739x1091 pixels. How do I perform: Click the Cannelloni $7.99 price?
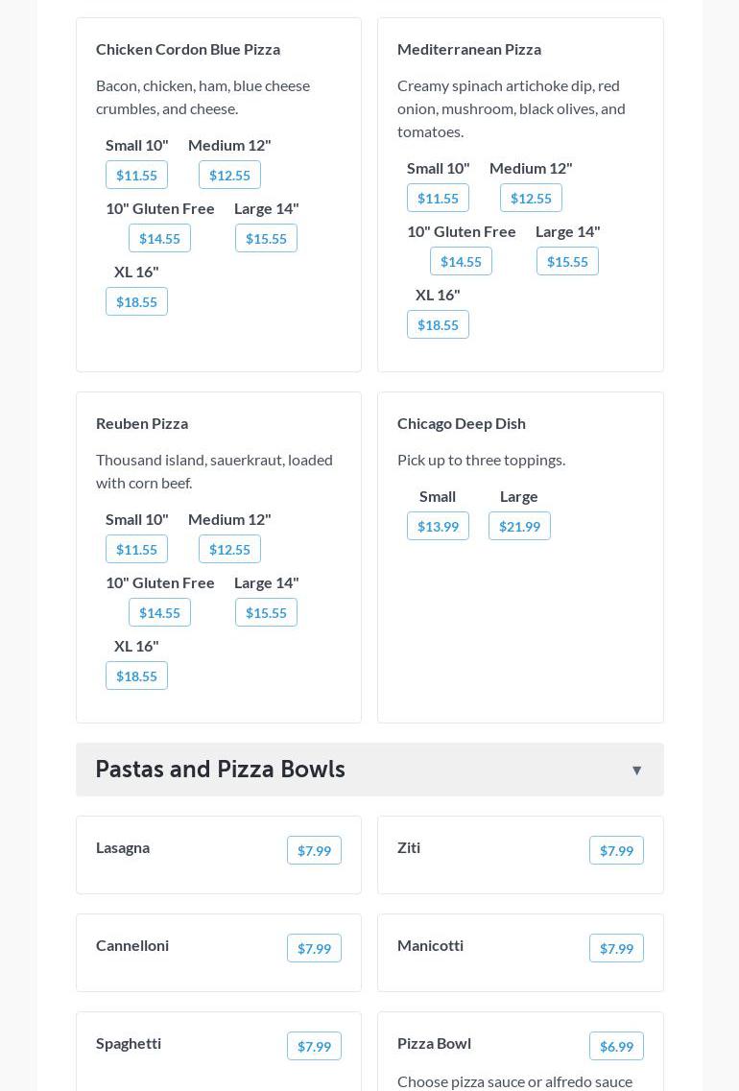[x=314, y=949]
